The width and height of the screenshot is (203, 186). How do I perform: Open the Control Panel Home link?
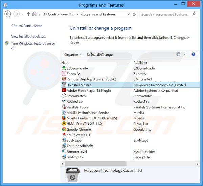26,26
